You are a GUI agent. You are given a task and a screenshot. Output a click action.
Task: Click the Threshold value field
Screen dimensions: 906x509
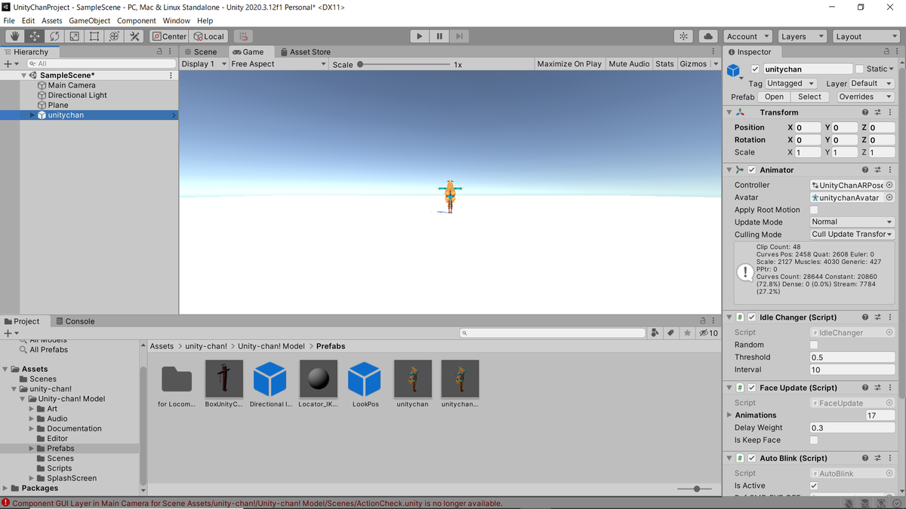click(x=852, y=357)
